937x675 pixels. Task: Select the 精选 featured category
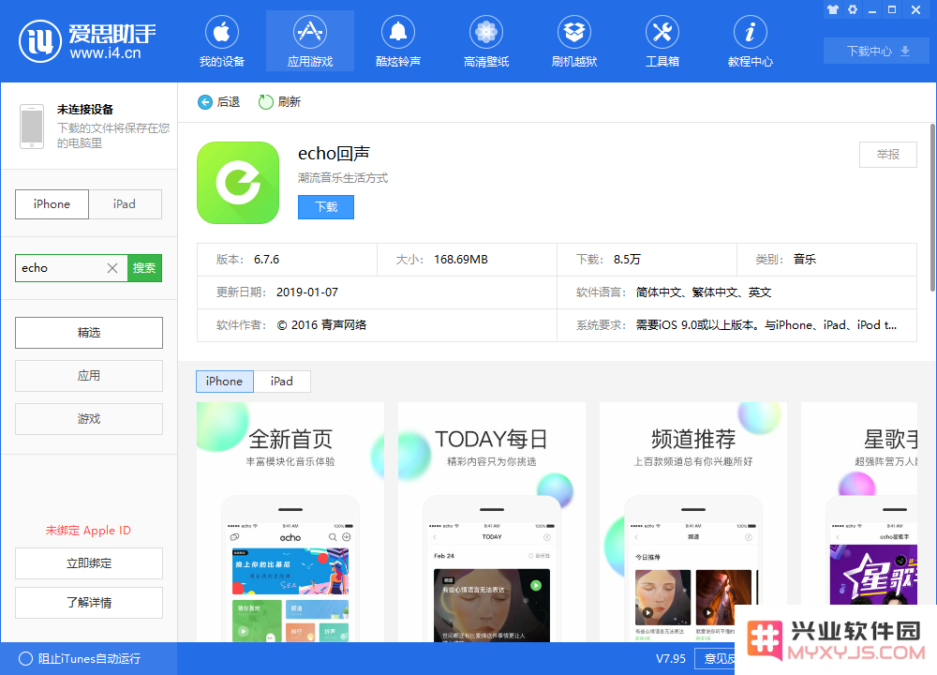(89, 333)
